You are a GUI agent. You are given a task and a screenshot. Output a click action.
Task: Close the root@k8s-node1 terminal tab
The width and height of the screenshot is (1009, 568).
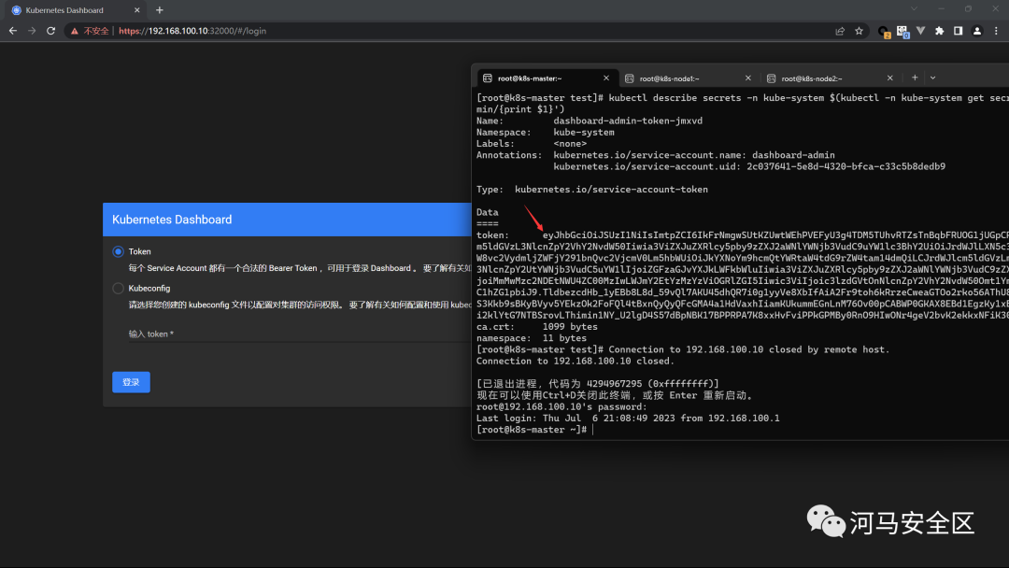[747, 78]
